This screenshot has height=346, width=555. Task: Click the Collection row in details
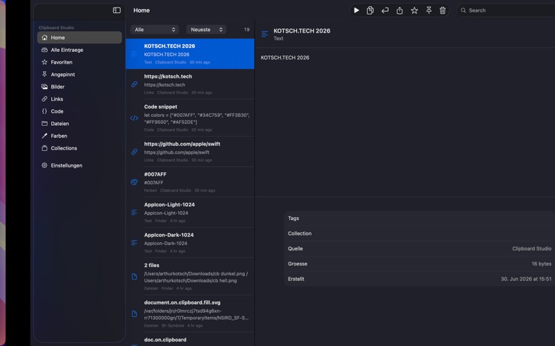click(420, 233)
